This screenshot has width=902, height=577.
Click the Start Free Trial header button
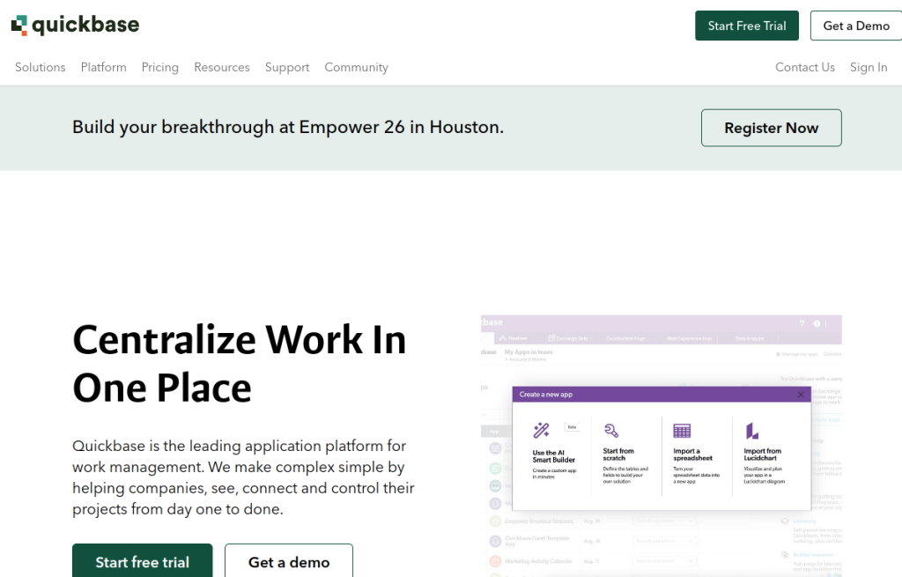tap(746, 26)
